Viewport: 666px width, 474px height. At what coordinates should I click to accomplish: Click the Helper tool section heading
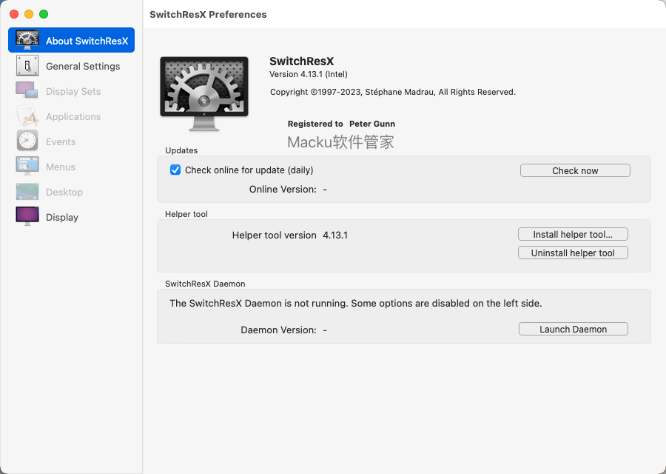point(186,214)
